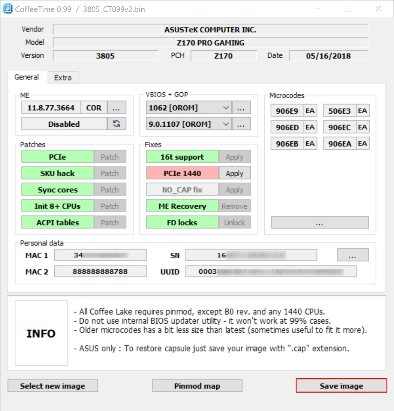Click the Date field 05/16/2018
This screenshot has width=394, height=411.
pyautogui.click(x=328, y=55)
